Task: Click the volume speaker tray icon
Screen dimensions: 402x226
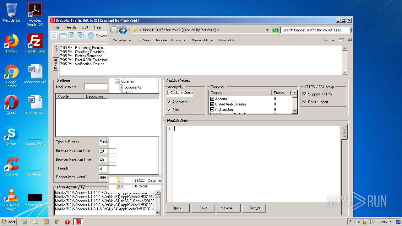Action: click(x=357, y=222)
